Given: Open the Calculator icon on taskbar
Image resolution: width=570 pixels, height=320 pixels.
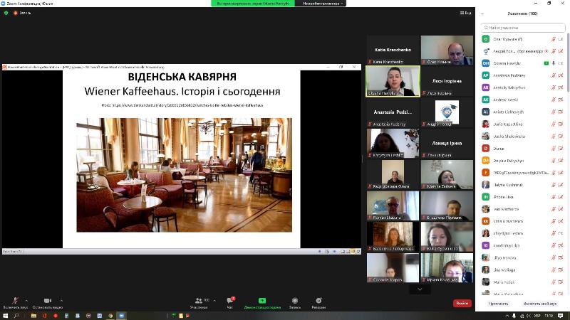Looking at the screenshot, I should pos(66,316).
